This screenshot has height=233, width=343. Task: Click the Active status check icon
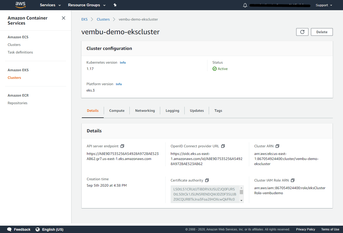(215, 69)
